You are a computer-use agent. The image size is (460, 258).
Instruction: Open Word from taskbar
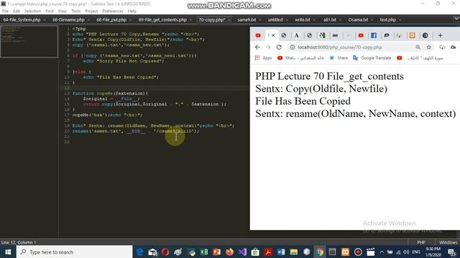click(x=281, y=252)
